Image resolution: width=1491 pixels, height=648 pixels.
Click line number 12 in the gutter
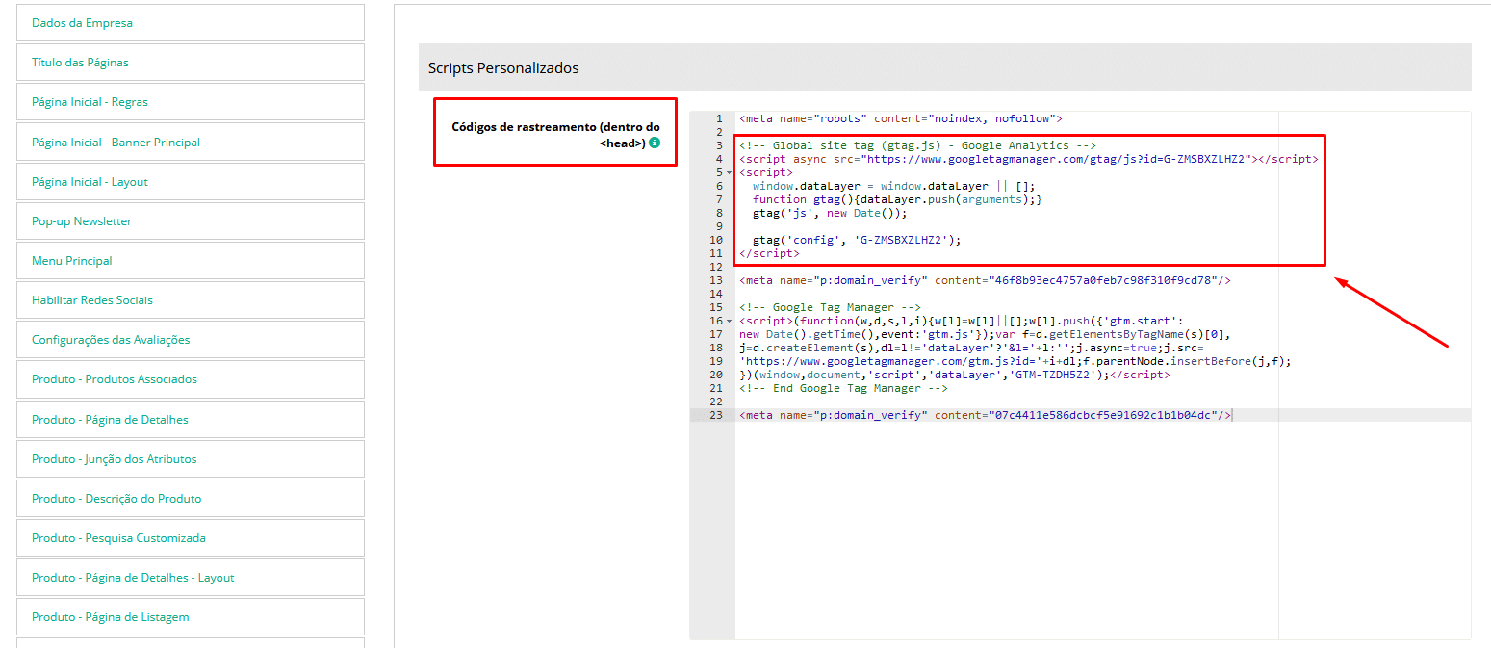click(715, 267)
